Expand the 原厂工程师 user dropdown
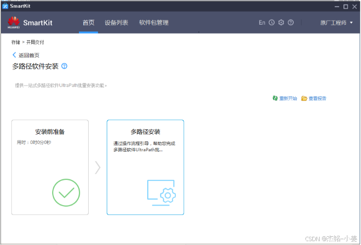The width and height of the screenshot is (361, 245). pyautogui.click(x=336, y=23)
